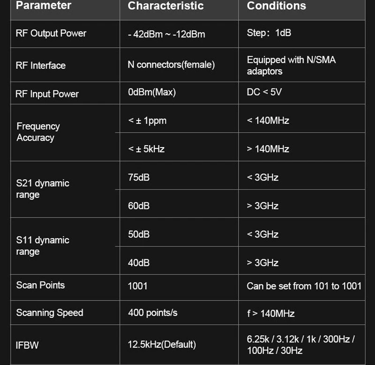Select the N connectors(female) cell
This screenshot has height=365, width=375.
coord(171,65)
